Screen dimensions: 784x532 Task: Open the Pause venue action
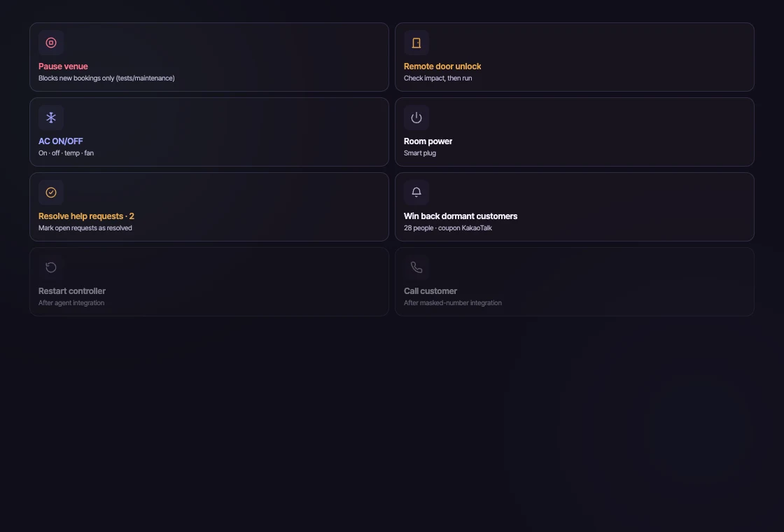209,57
